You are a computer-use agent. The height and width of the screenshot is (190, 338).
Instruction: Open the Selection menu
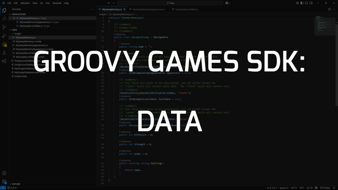pyautogui.click(x=25, y=3)
